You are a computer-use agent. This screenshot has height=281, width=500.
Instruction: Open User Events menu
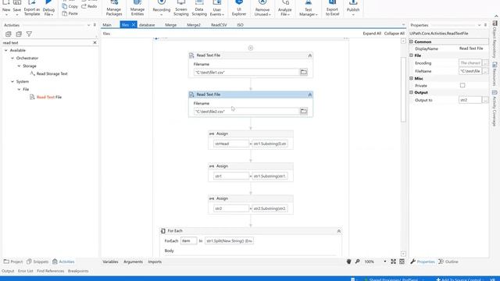217,9
